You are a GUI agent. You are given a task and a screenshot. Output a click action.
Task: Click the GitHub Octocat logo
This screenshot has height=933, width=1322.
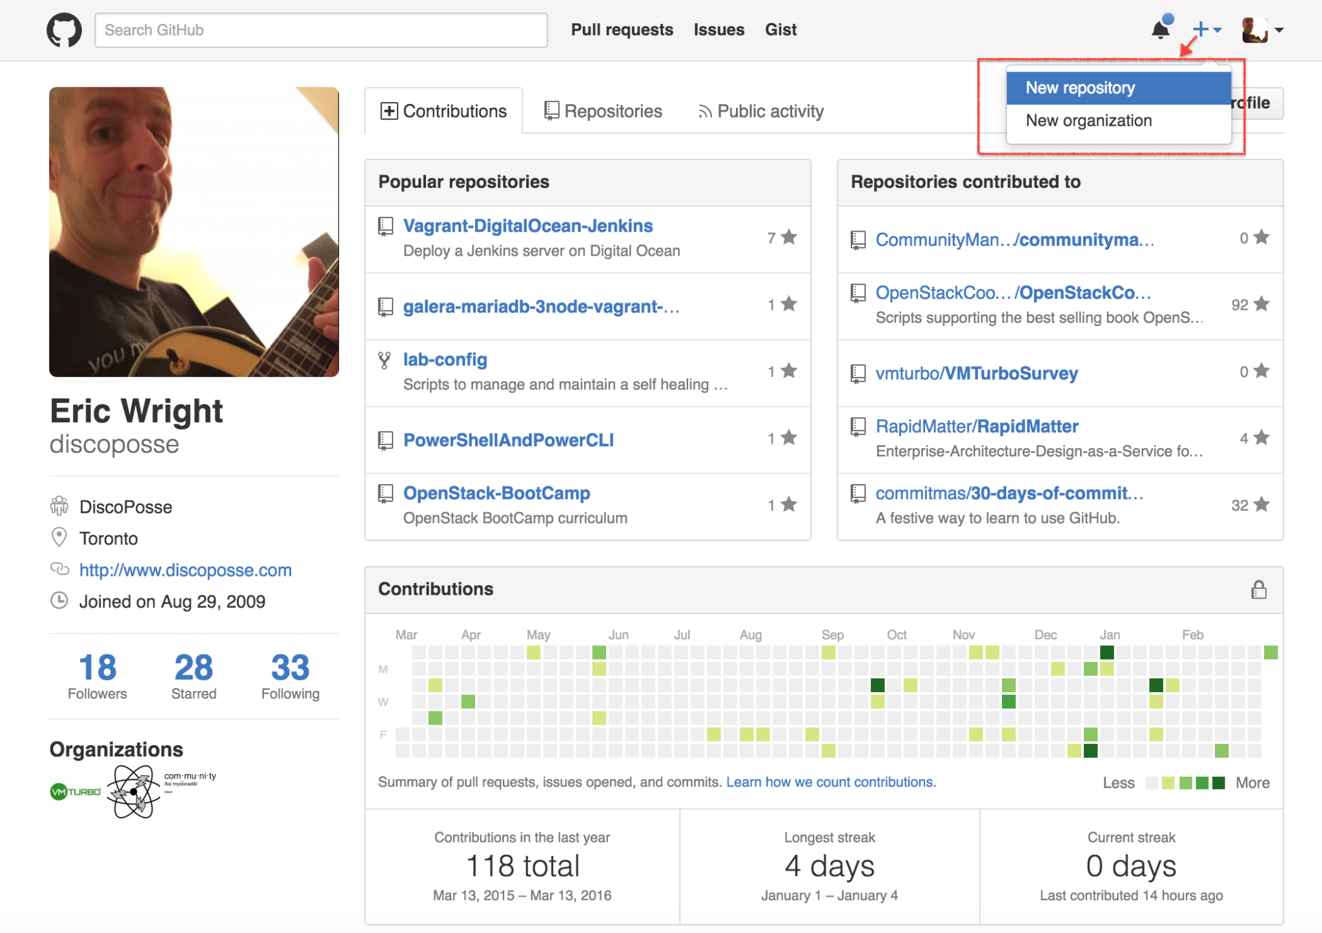pyautogui.click(x=64, y=30)
